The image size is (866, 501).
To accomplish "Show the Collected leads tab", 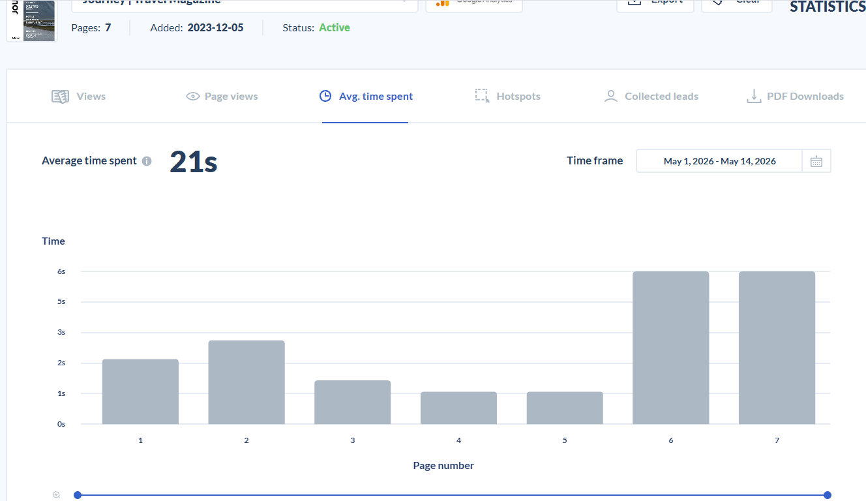I will coord(651,97).
